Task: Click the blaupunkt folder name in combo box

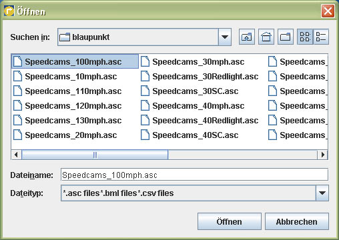Action: tap(91, 37)
